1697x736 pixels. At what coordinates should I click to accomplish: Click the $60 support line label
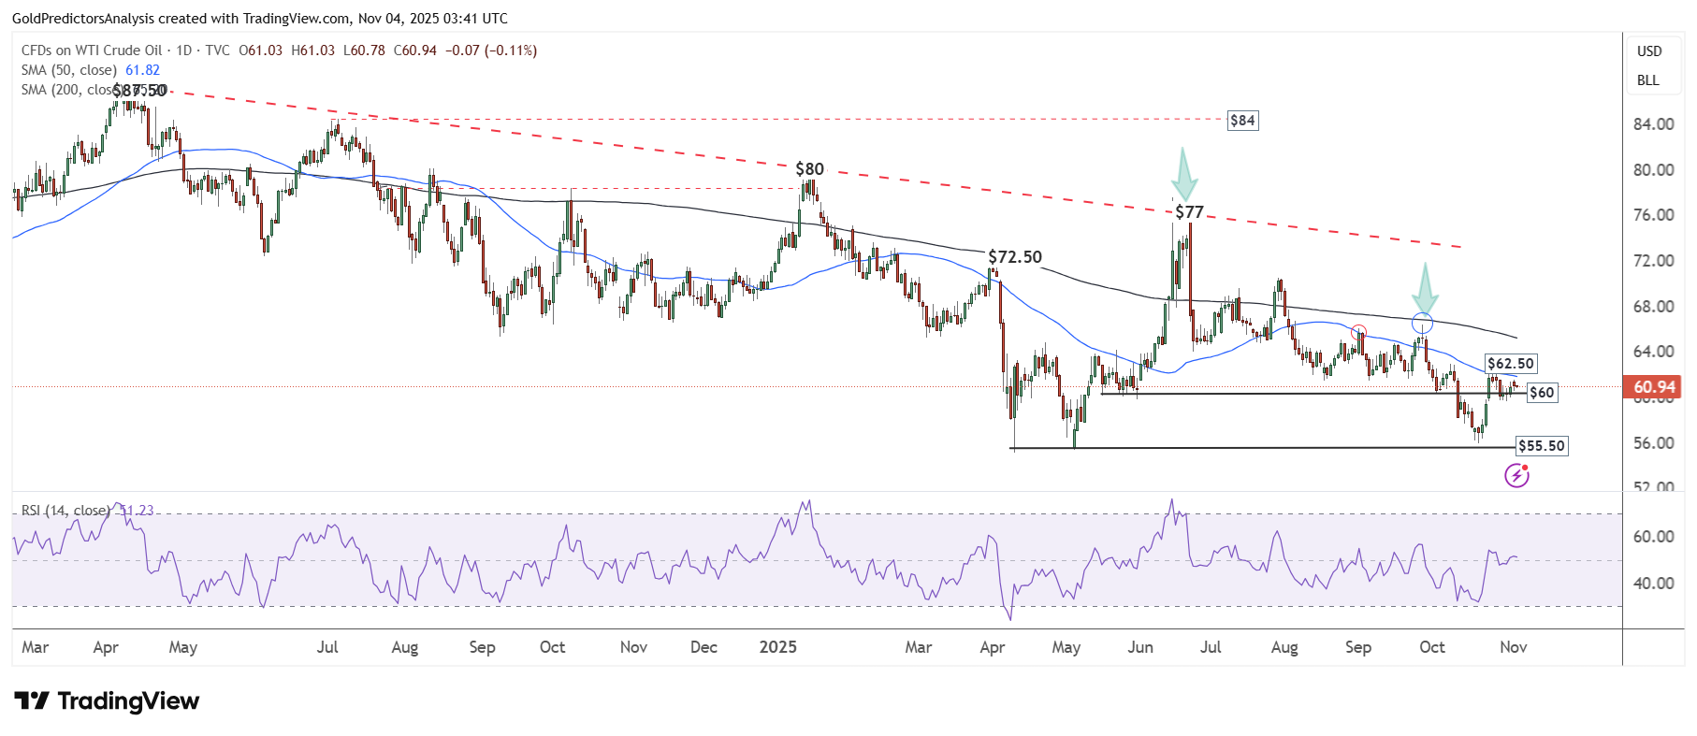coord(1542,393)
